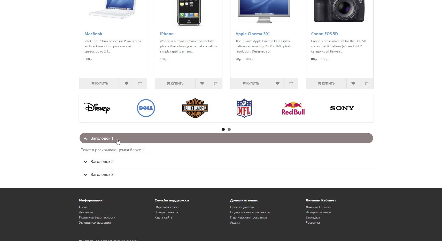Add Canon EOS 5D to wishlist heart icon
Viewport: 442px width, 241px height.
coord(353,83)
